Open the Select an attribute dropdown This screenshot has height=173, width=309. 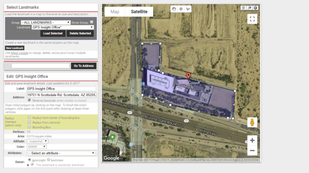[61, 153]
